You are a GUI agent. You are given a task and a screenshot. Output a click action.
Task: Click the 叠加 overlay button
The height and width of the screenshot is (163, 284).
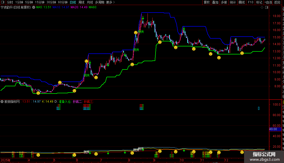pyautogui.click(x=215, y=2)
